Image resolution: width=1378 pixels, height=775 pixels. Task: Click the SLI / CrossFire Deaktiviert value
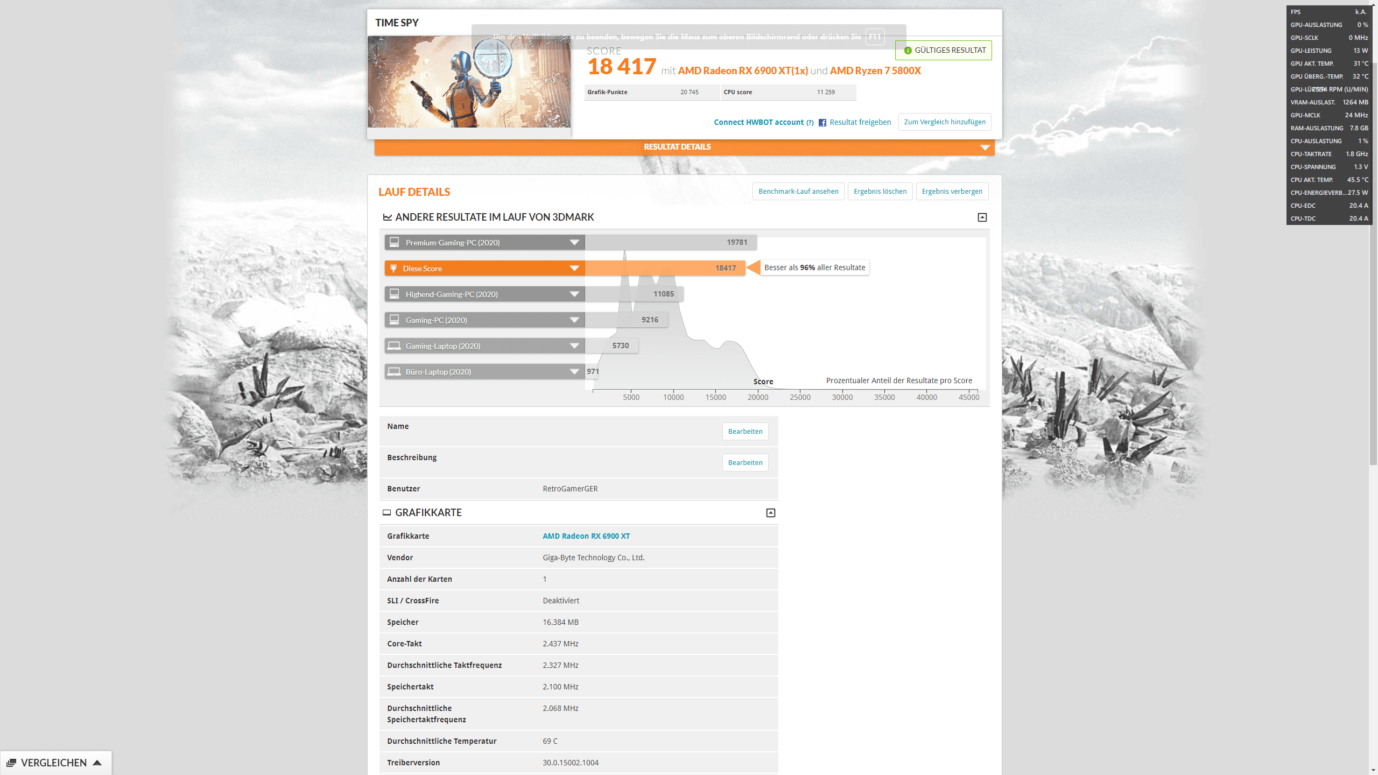561,601
